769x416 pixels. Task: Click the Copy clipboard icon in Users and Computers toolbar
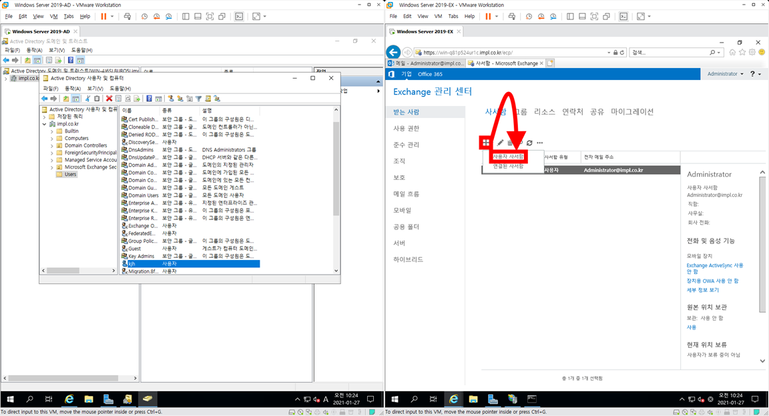pyautogui.click(x=97, y=99)
